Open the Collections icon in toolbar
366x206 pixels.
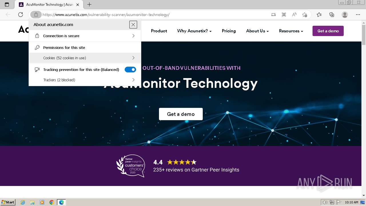(x=332, y=15)
